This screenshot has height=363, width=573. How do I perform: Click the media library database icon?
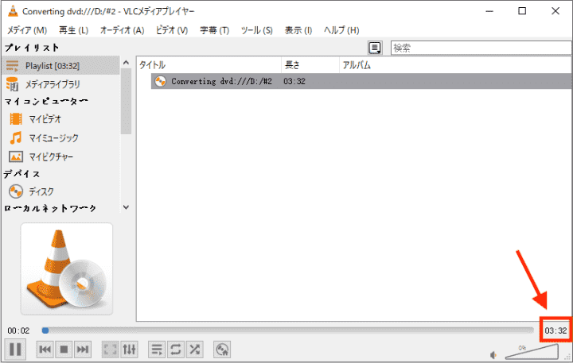point(12,84)
